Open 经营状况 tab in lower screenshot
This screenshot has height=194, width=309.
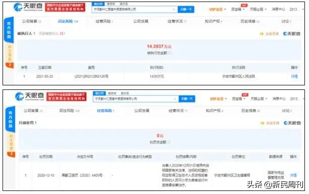click(x=178, y=111)
